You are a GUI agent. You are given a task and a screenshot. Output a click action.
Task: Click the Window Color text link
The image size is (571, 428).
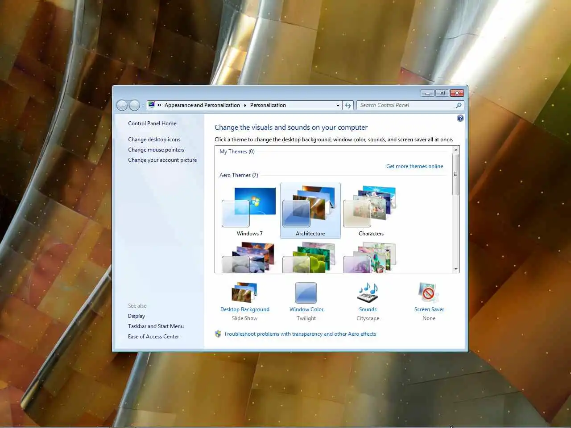(306, 309)
